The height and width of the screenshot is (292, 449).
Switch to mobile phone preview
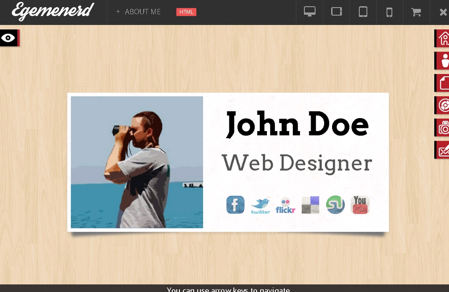tap(389, 12)
